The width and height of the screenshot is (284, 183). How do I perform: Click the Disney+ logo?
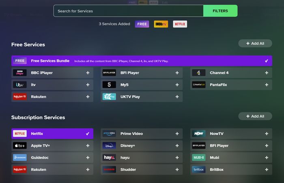click(109, 145)
